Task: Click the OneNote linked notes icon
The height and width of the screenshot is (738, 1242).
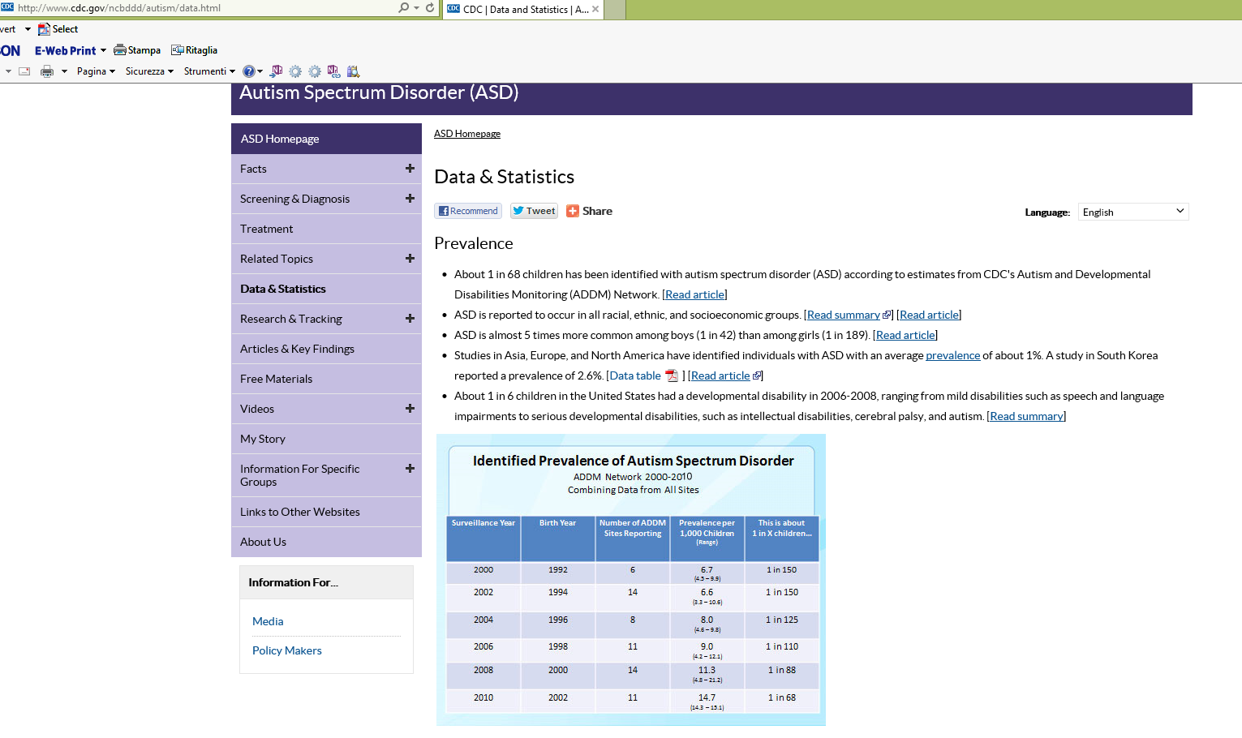Action: click(x=333, y=71)
